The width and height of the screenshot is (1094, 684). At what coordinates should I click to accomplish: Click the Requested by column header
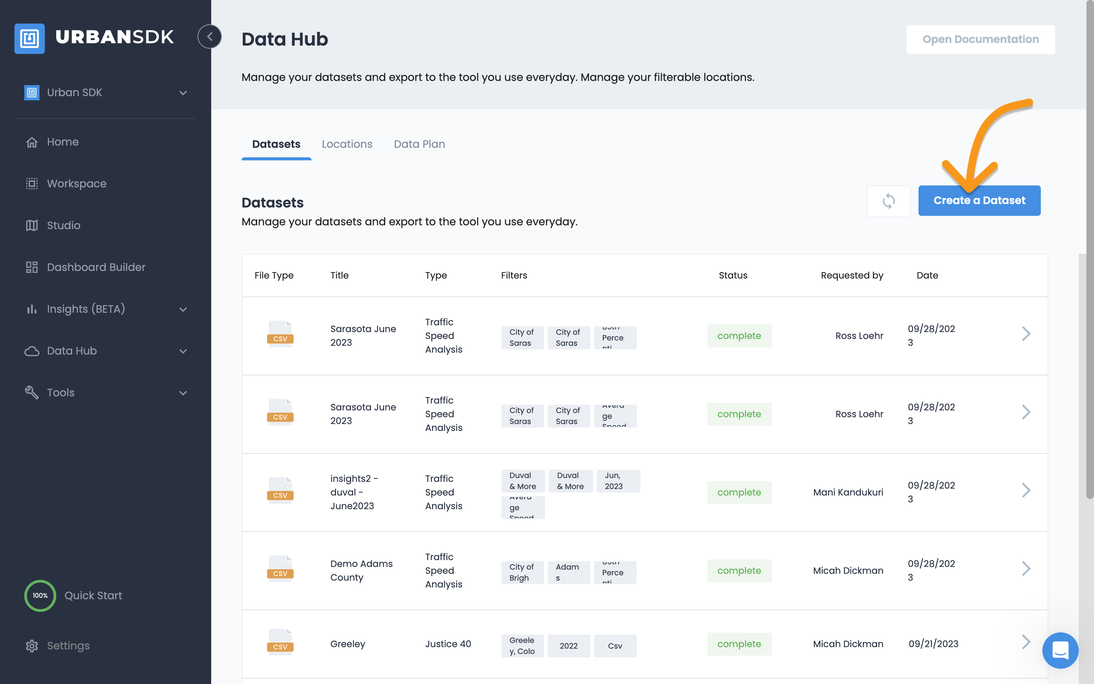(852, 275)
